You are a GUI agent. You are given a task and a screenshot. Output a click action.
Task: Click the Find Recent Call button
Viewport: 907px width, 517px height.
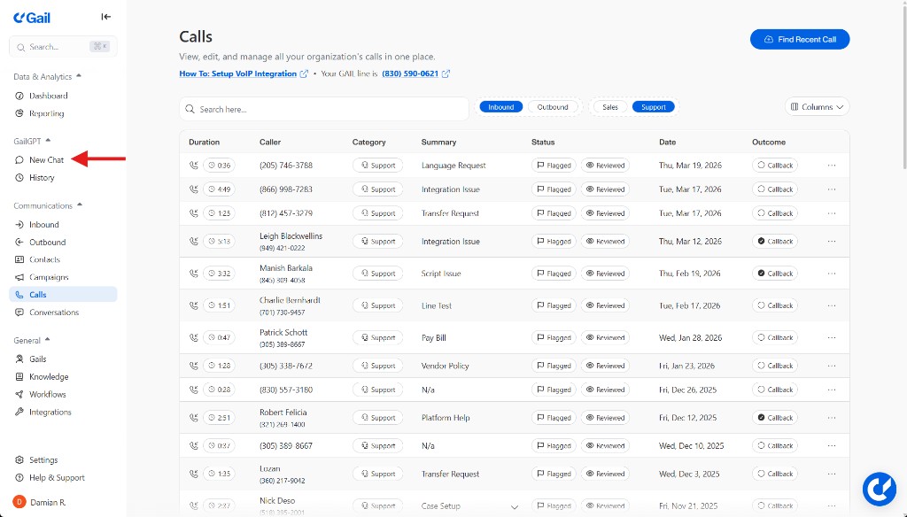coord(799,40)
